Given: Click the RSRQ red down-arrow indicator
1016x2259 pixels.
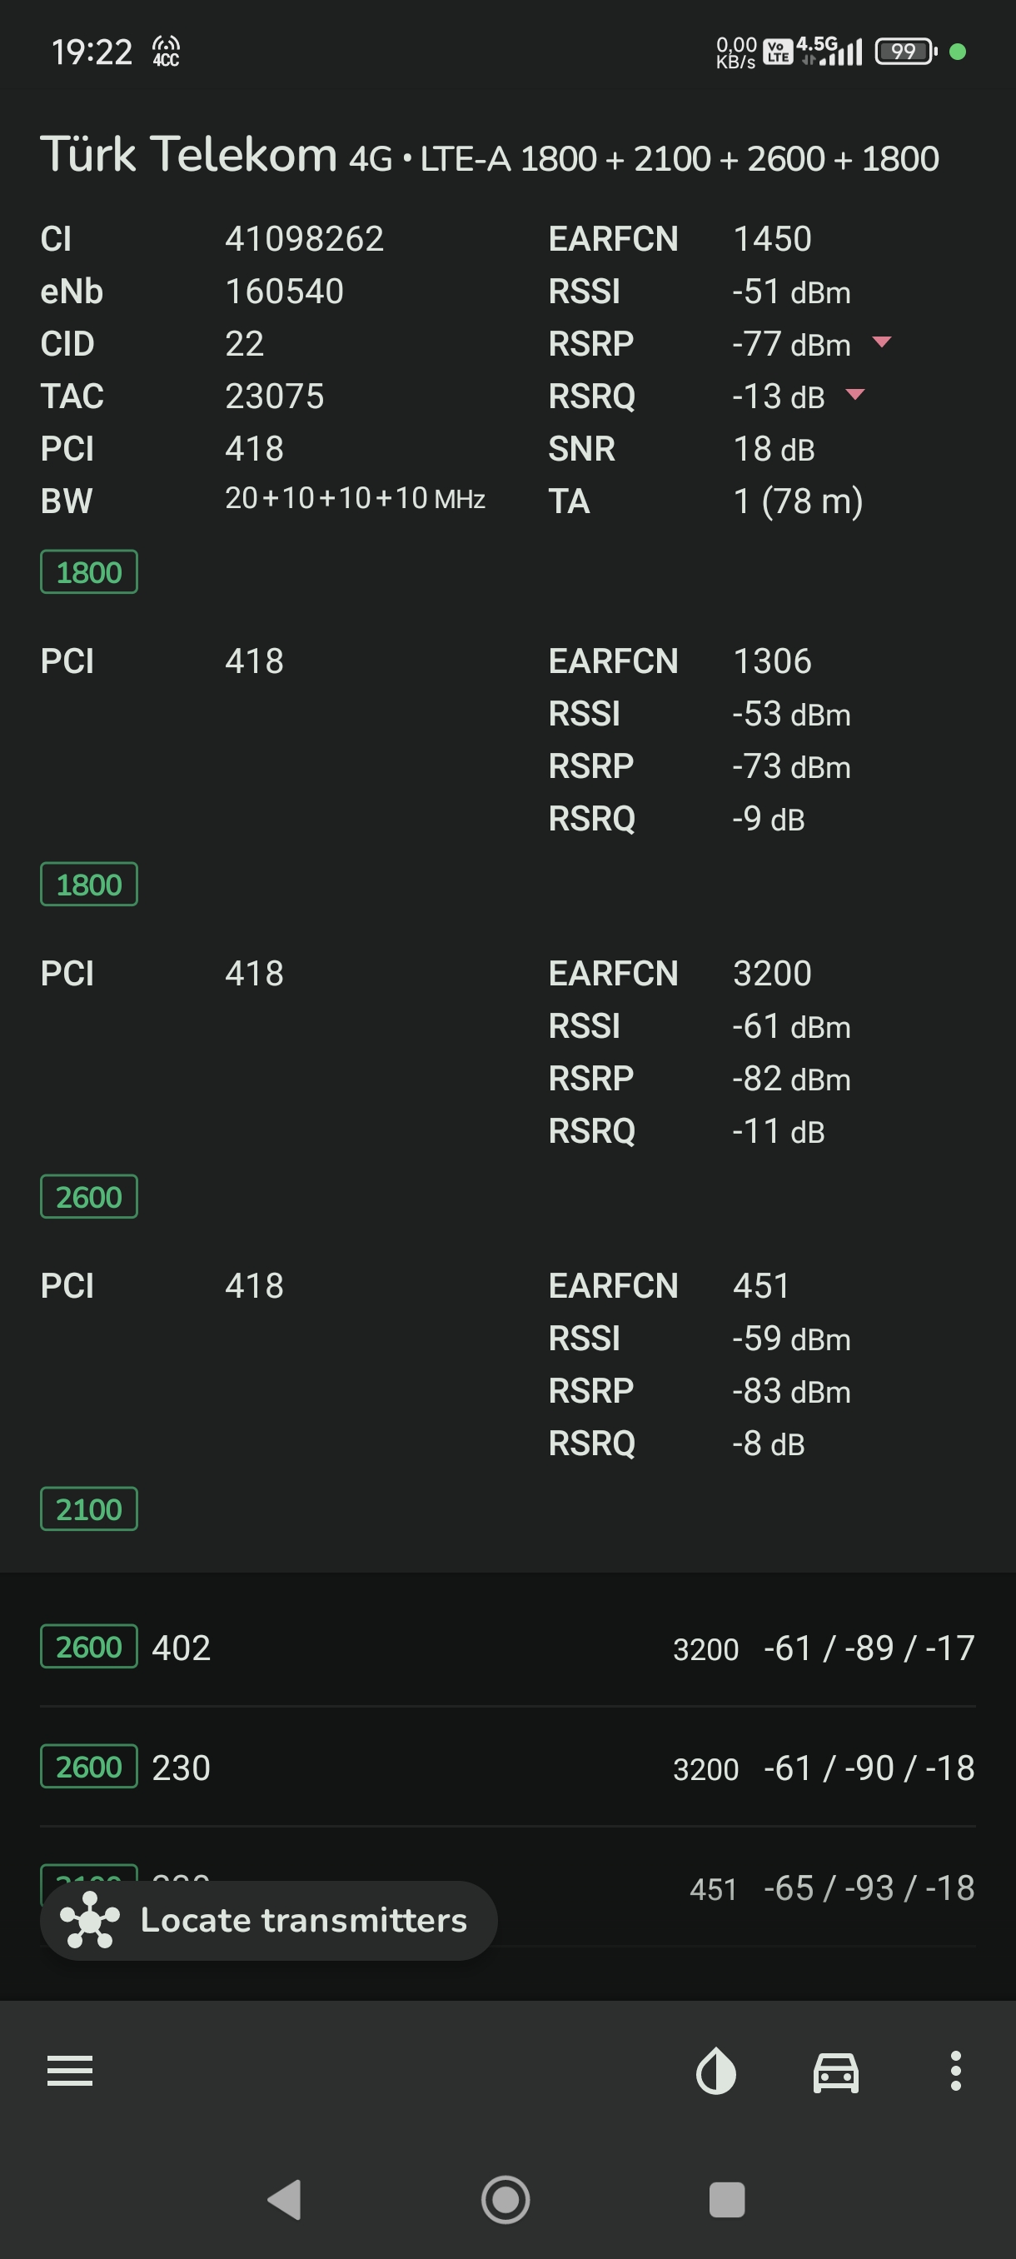Looking at the screenshot, I should (855, 395).
